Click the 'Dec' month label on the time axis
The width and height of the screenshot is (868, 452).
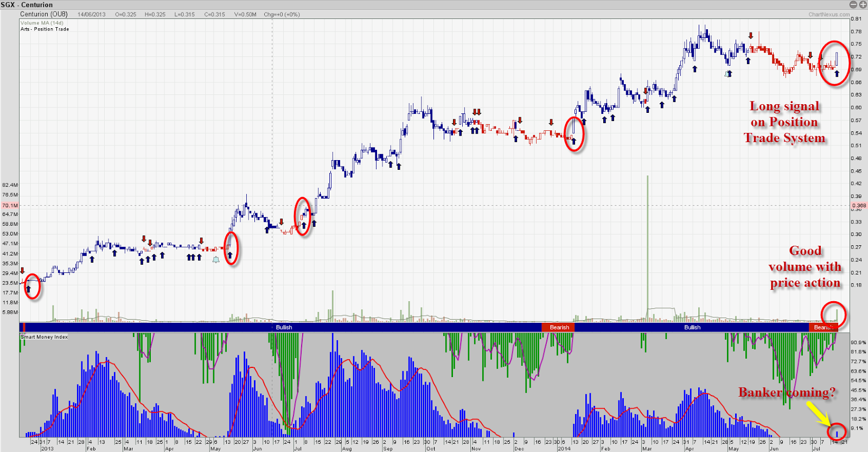pyautogui.click(x=519, y=449)
